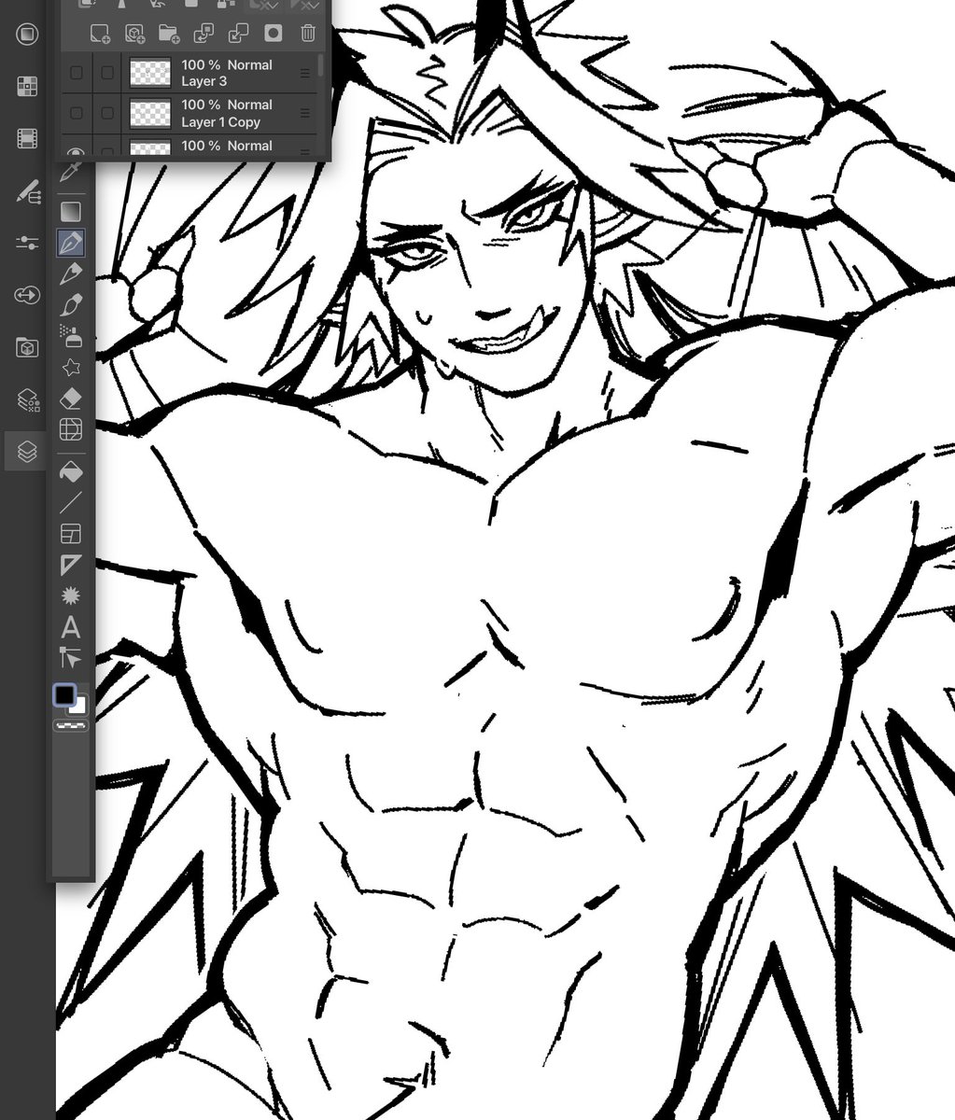Image resolution: width=955 pixels, height=1120 pixels.
Task: Select the curved grid tool below Eraser
Action: click(x=71, y=429)
